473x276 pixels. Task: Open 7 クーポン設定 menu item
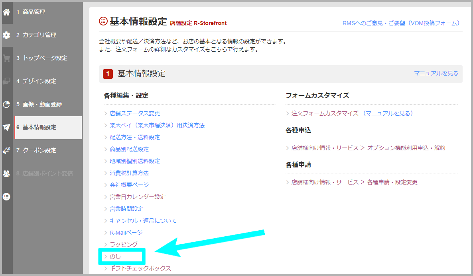[48, 150]
